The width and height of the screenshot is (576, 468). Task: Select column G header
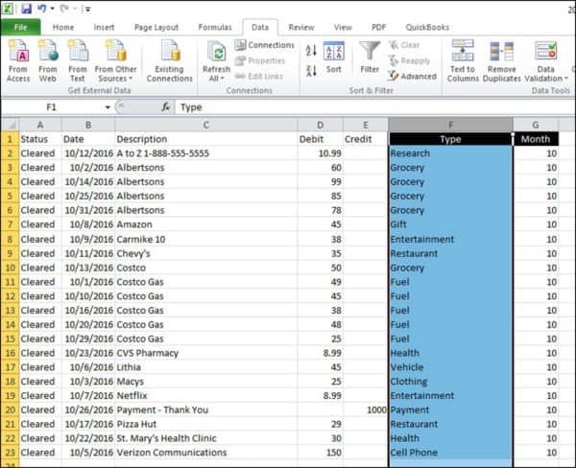(x=536, y=125)
